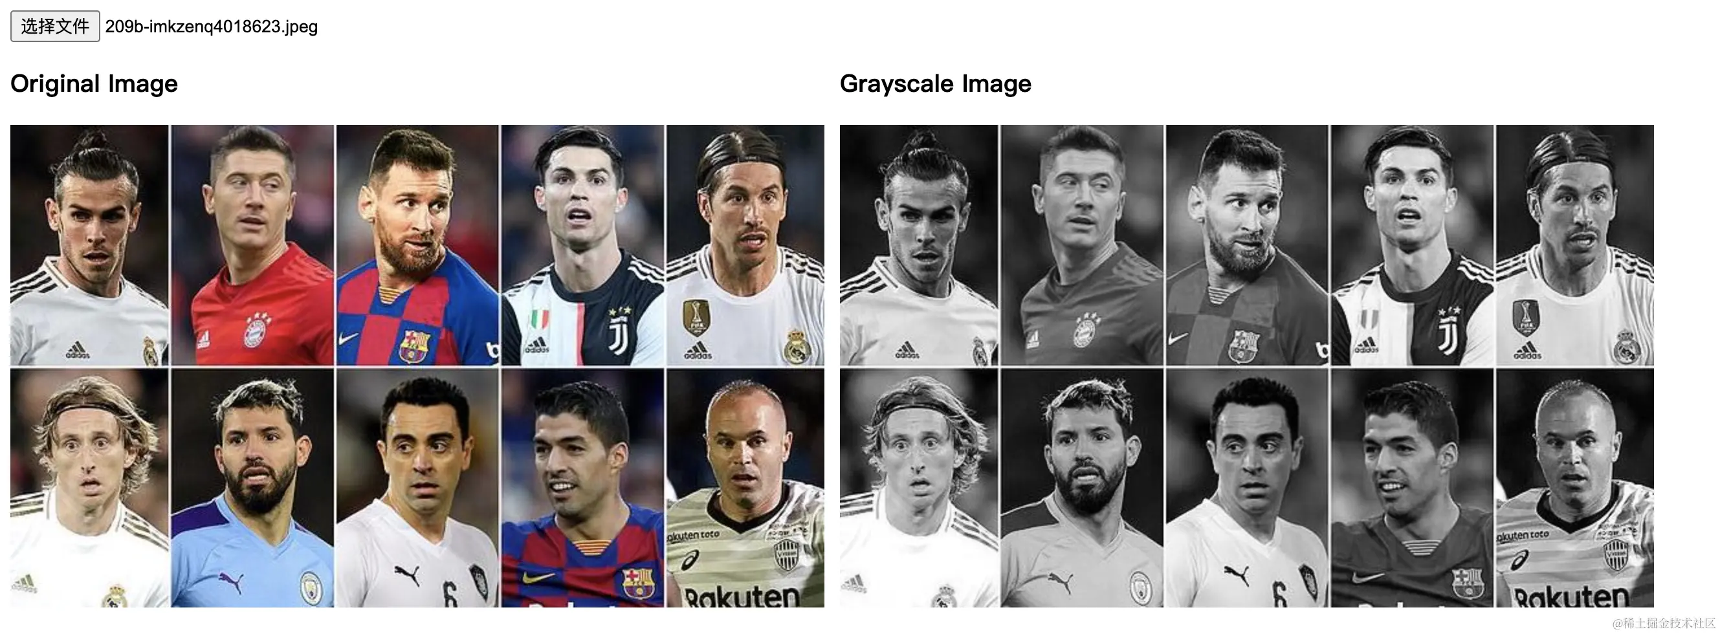Click the Rakuten text in the grayscale image
The image size is (1720, 634).
(1572, 596)
